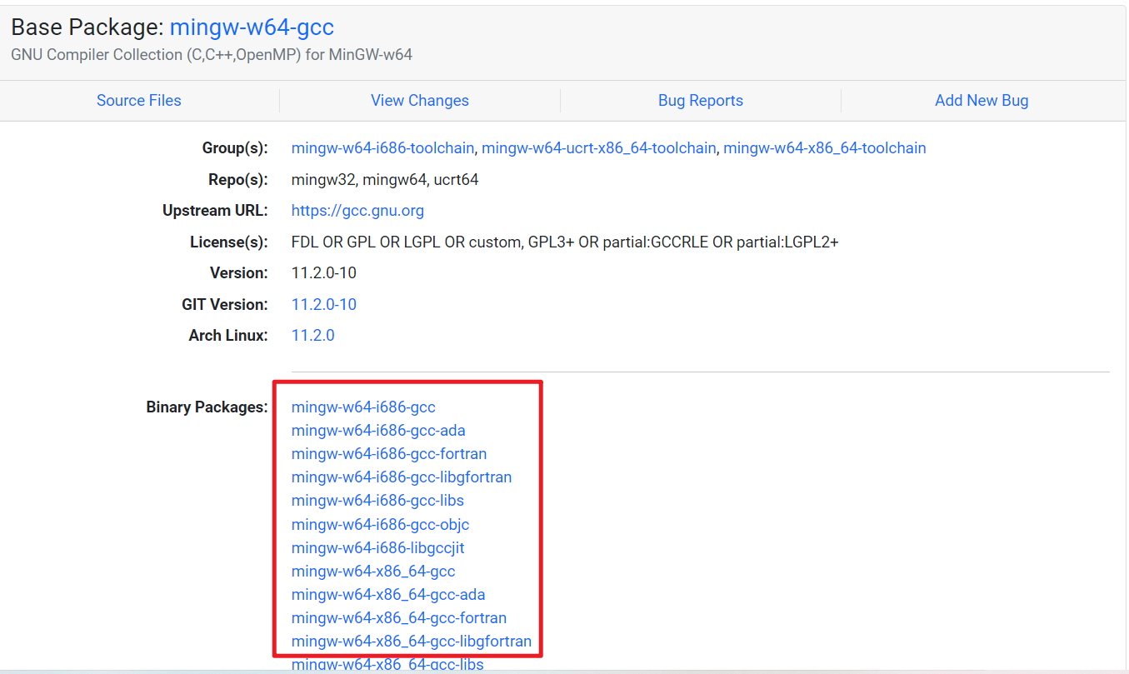Open the mingw-w64-i686-toolchain group link
1129x674 pixels.
pyautogui.click(x=382, y=148)
